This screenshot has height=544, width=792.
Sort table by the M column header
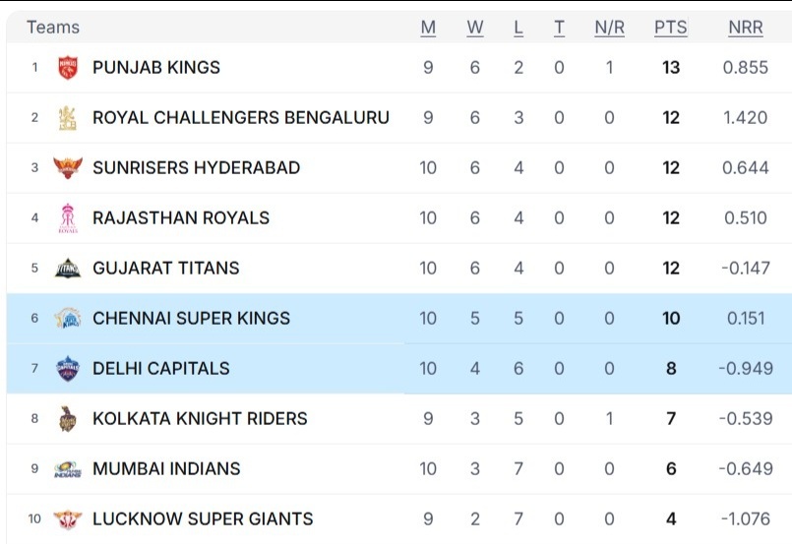pyautogui.click(x=428, y=28)
